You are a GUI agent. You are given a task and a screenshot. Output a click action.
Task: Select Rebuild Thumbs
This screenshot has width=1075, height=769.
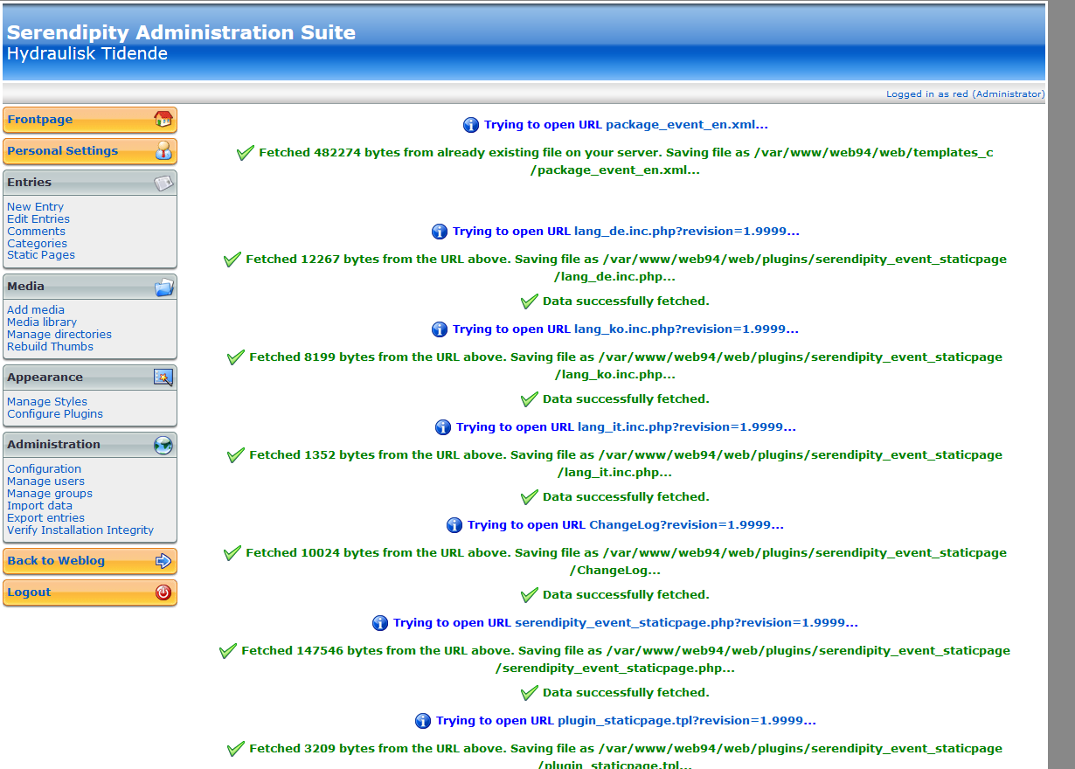[x=50, y=347]
